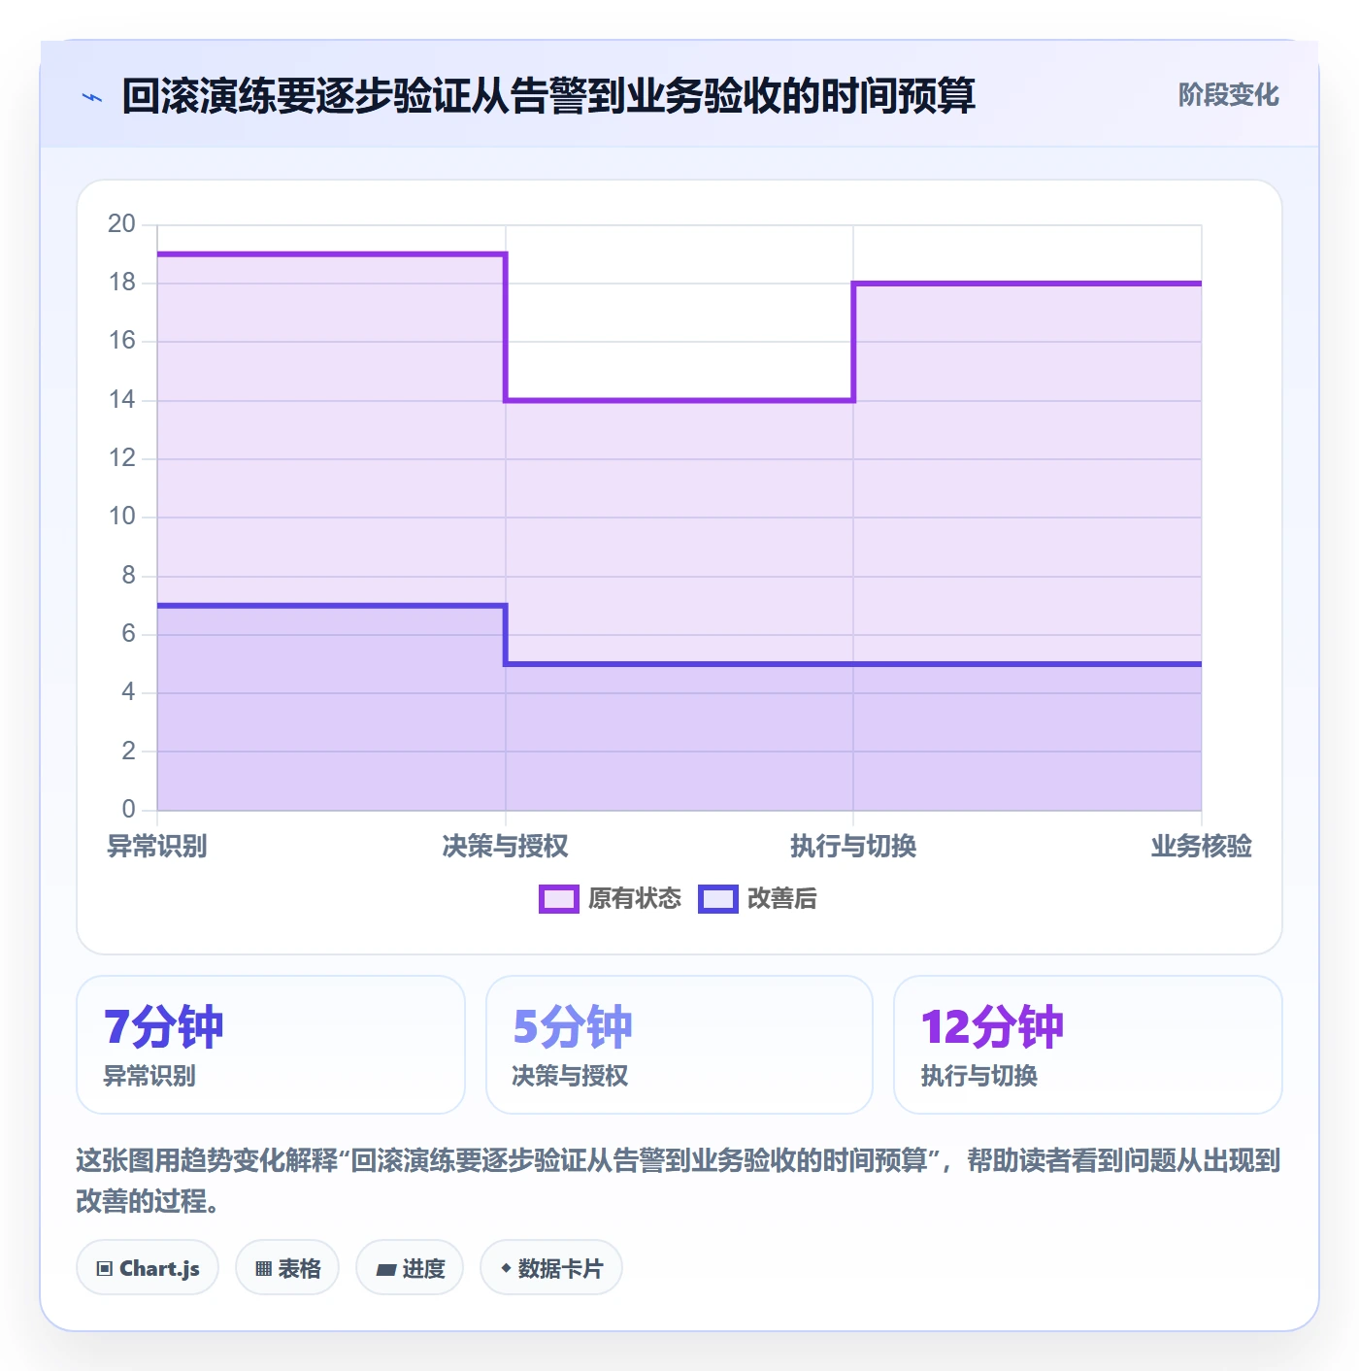1359x1371 pixels.
Task: Click the y-axis value 0
Action: [x=128, y=809]
